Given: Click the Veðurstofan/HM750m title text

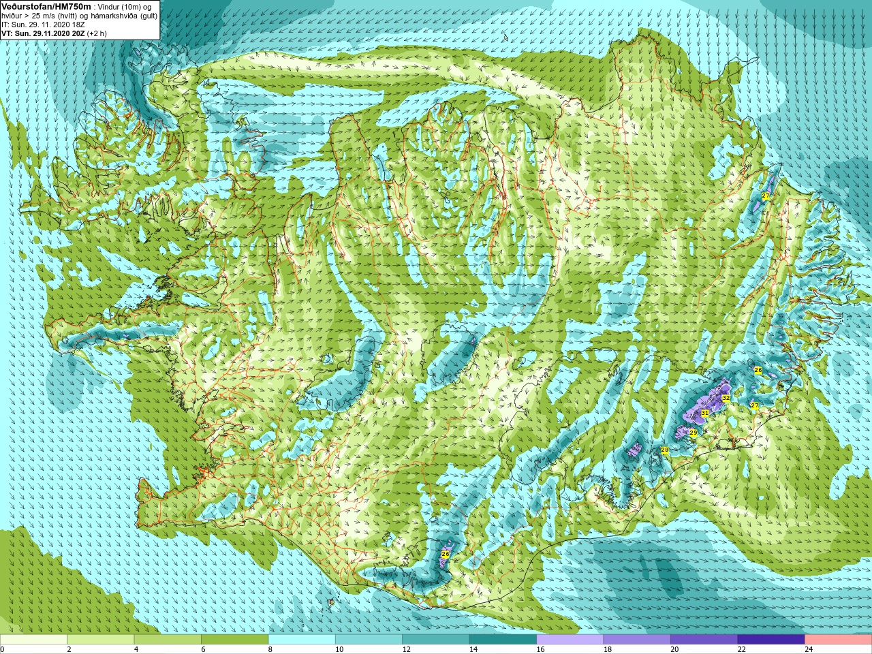Looking at the screenshot, I should 46,6.
